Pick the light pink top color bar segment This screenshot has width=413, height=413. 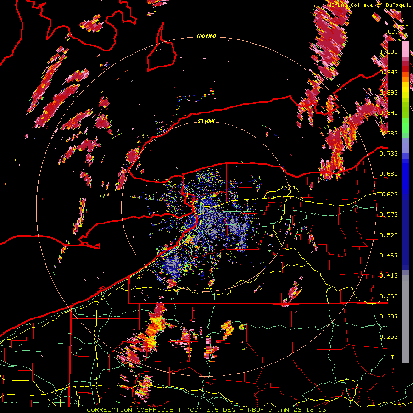pos(405,49)
